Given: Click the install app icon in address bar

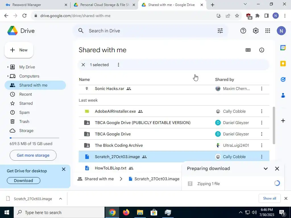Looking at the screenshot, I should coord(219,16).
